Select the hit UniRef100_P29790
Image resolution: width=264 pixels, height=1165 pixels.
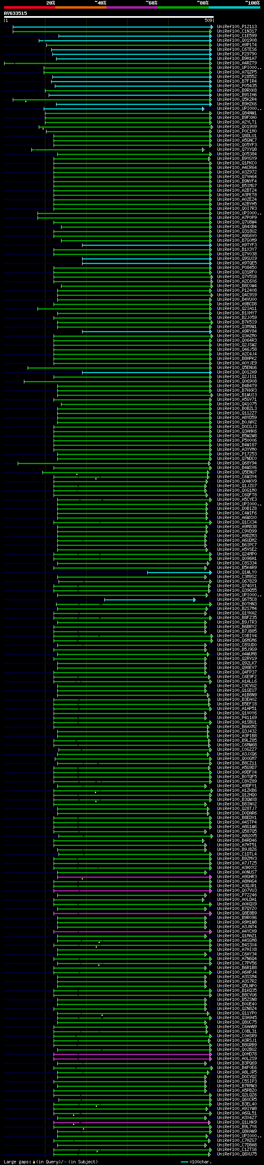pos(237,54)
